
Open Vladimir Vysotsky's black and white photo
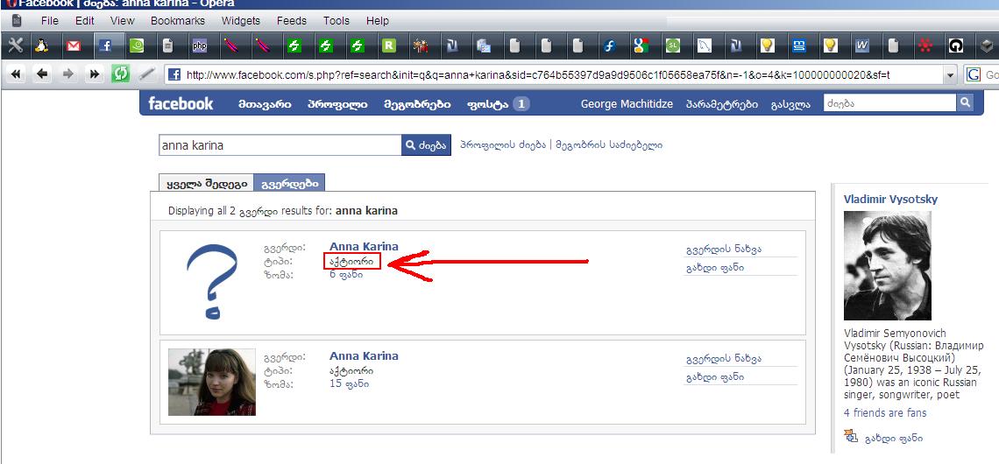click(888, 265)
